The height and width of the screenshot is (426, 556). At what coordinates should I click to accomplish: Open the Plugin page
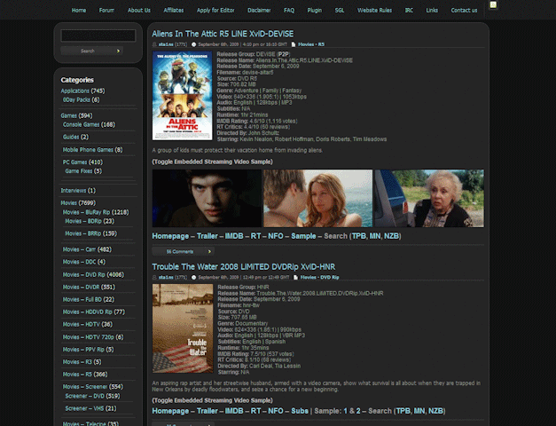(x=315, y=11)
